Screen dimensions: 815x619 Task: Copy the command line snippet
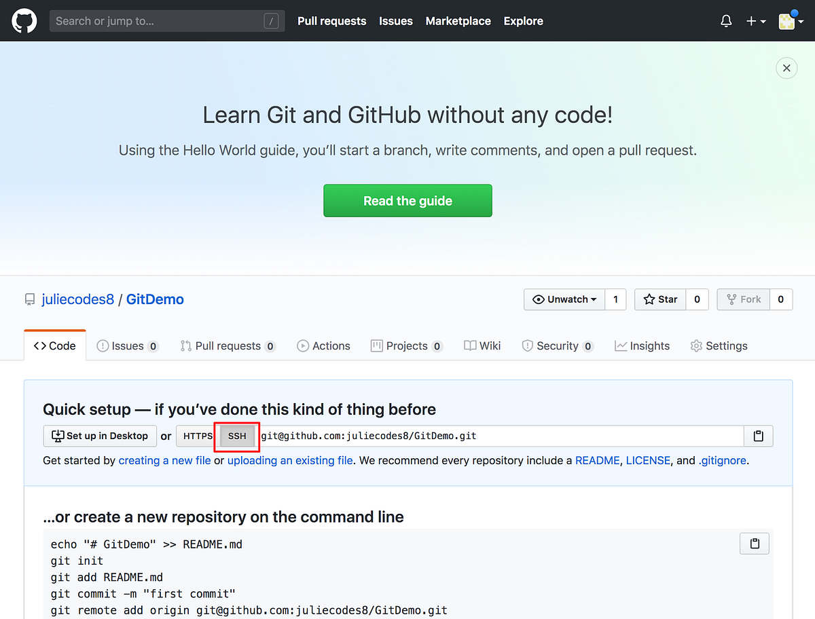point(755,544)
